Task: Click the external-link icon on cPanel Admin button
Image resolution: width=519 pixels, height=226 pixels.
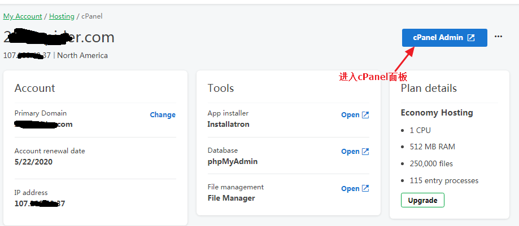Action: tap(471, 38)
